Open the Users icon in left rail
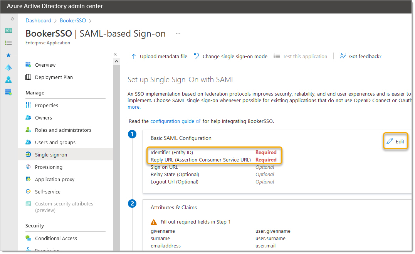 8,80
